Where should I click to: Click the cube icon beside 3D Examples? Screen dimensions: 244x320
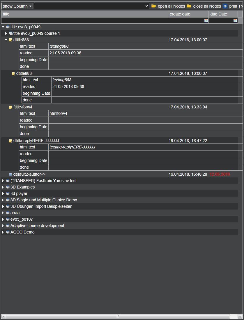(8, 187)
